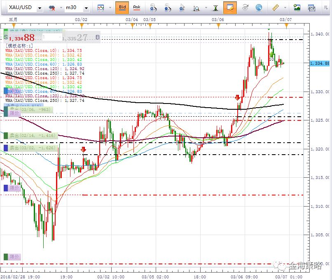Click the red chain link icon
This screenshot has width=332, height=280.
[x=52, y=8]
